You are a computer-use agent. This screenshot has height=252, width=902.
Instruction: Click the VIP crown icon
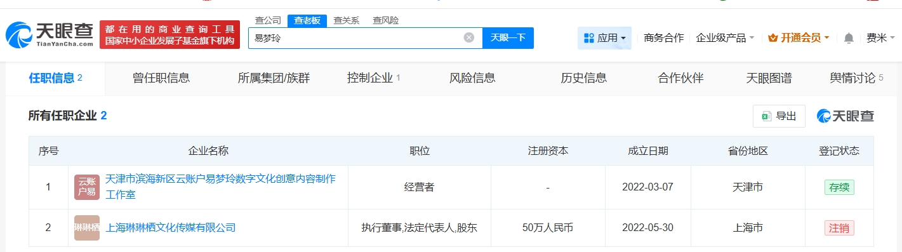pos(773,38)
